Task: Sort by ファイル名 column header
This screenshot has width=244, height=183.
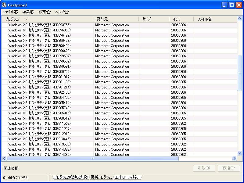Action: click(x=215, y=19)
